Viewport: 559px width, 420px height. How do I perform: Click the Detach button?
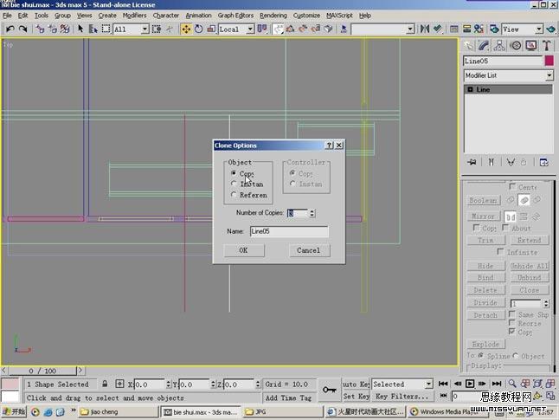485,315
